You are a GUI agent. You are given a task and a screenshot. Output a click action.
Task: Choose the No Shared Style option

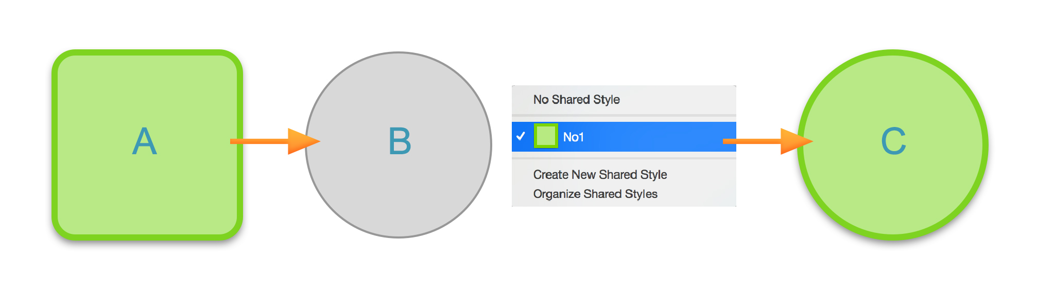tap(577, 100)
